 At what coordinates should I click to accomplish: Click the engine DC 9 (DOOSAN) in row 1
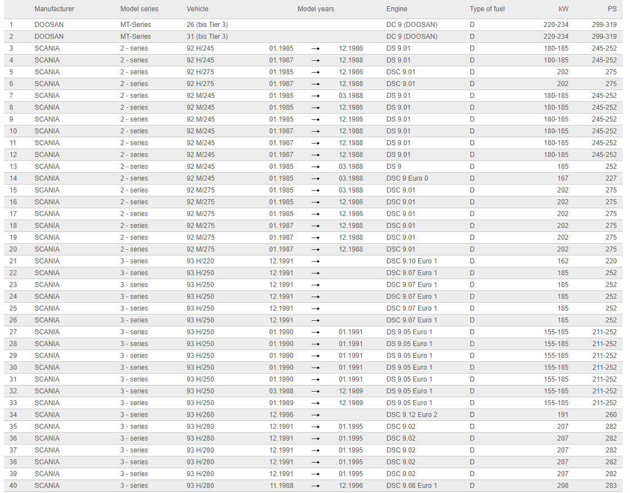412,25
